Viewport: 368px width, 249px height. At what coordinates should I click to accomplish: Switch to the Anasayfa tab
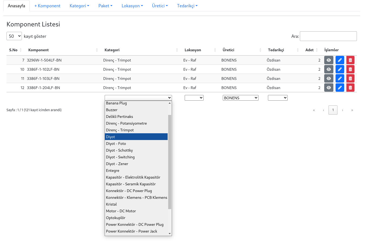pos(16,6)
